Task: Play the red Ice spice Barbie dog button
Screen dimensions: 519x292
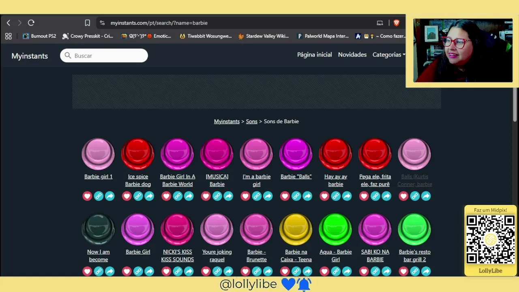Action: [x=138, y=154]
